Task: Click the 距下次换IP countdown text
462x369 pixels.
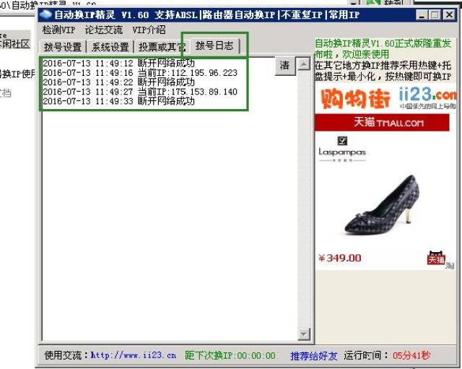Action: click(230, 355)
